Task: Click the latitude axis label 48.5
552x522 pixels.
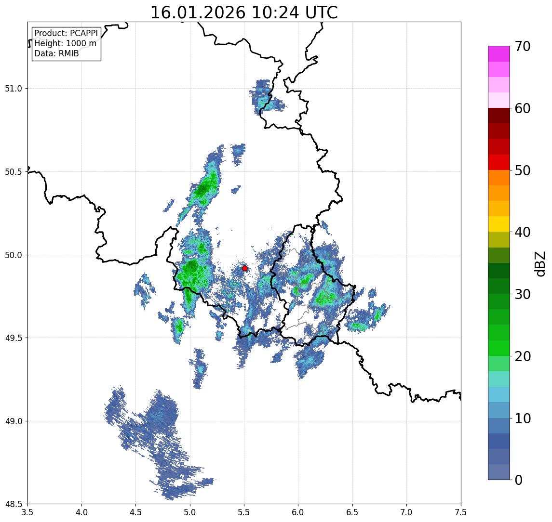Action: 13,504
